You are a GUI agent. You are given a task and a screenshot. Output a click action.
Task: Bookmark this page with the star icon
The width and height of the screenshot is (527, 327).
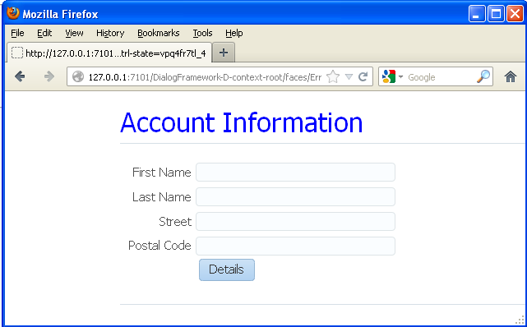pos(333,77)
